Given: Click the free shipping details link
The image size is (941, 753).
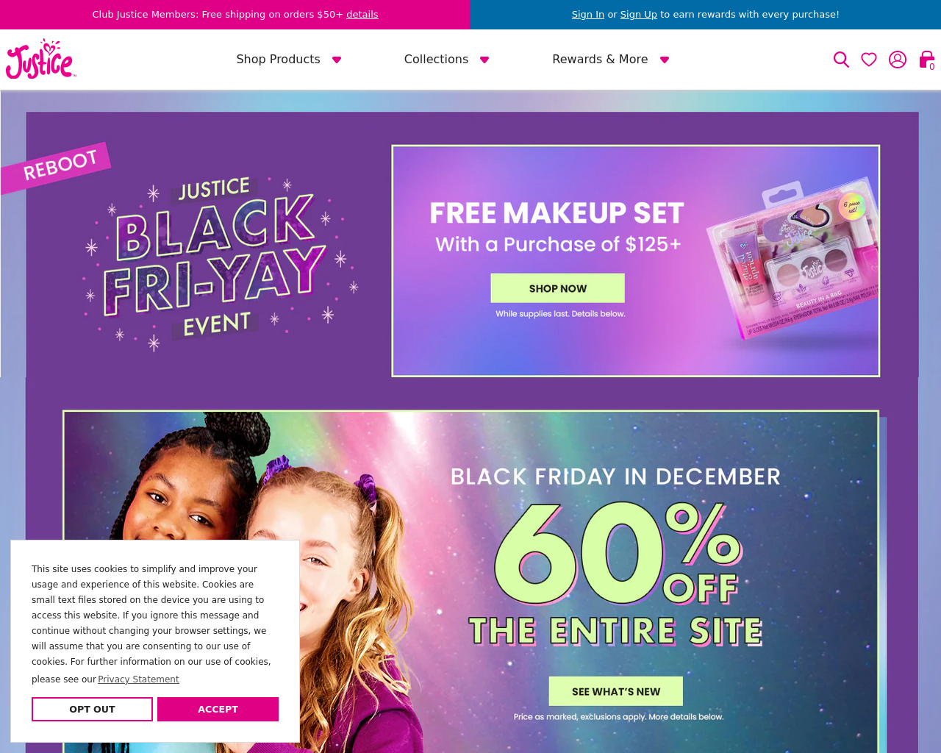Looking at the screenshot, I should tap(362, 15).
